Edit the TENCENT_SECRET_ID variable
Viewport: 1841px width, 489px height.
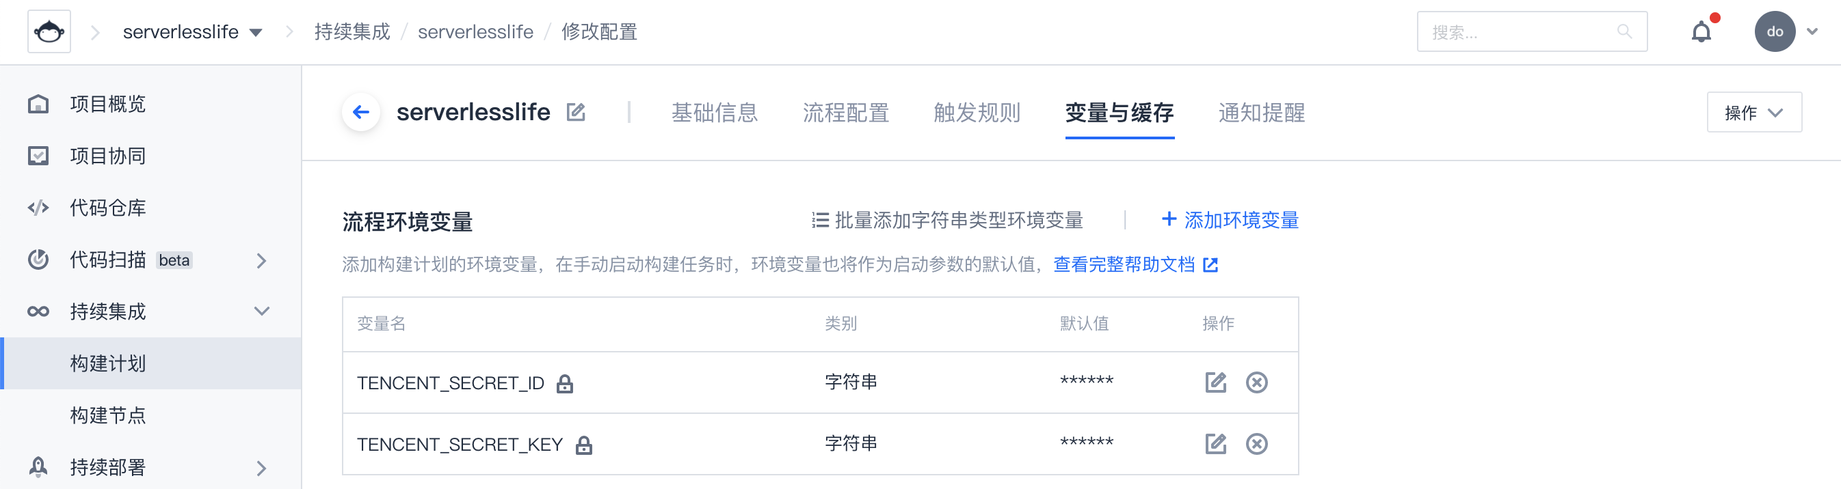point(1215,382)
